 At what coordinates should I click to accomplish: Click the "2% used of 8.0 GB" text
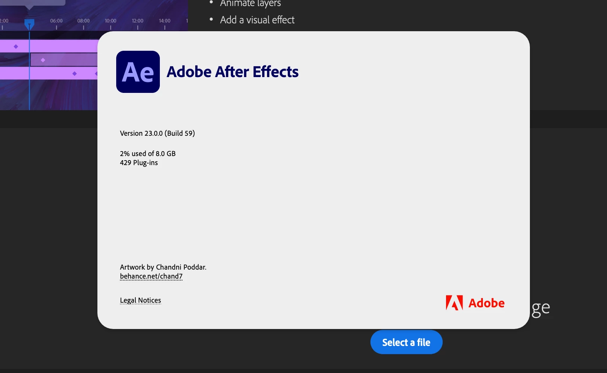[x=148, y=154]
